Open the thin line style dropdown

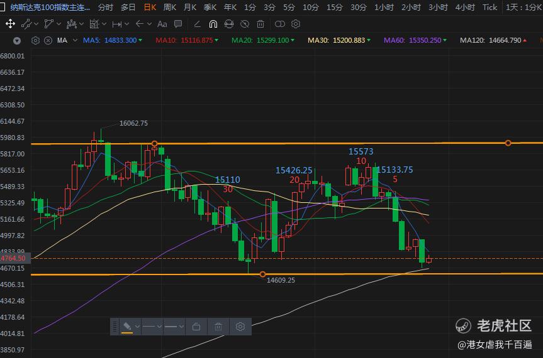[152, 326]
